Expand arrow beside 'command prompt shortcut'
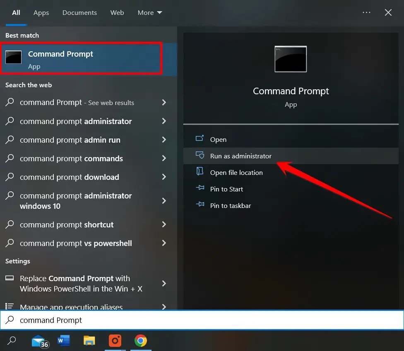404x351 pixels. pyautogui.click(x=164, y=224)
